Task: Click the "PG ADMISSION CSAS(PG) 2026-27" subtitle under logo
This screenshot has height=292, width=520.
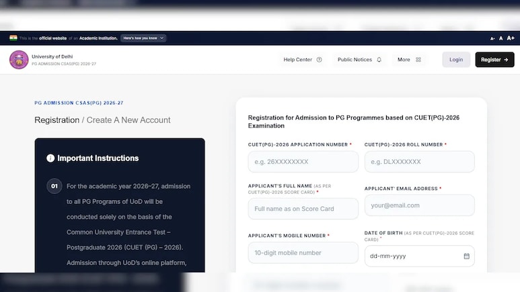Action: pos(64,64)
